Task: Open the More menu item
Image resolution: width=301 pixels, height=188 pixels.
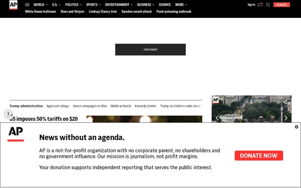Action: 179,5
